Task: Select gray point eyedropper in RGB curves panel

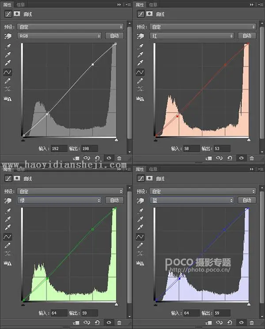Action: (8, 55)
